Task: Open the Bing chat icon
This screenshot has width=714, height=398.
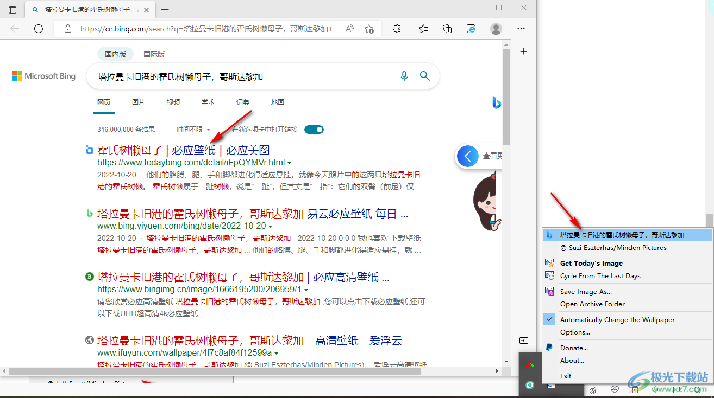Action: click(496, 102)
